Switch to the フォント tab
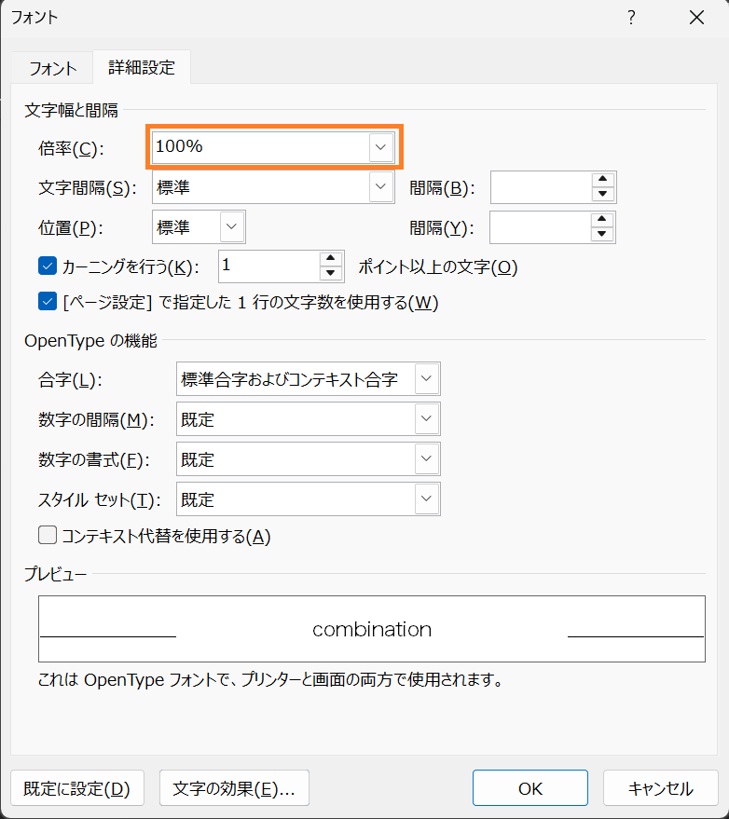The width and height of the screenshot is (729, 819). click(52, 69)
